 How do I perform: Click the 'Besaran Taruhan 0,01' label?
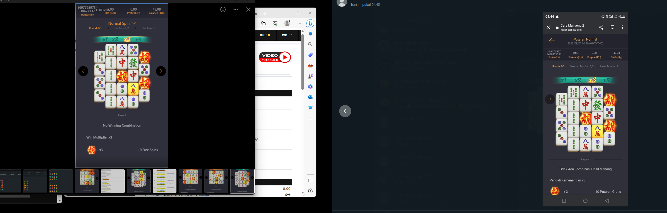(582, 66)
